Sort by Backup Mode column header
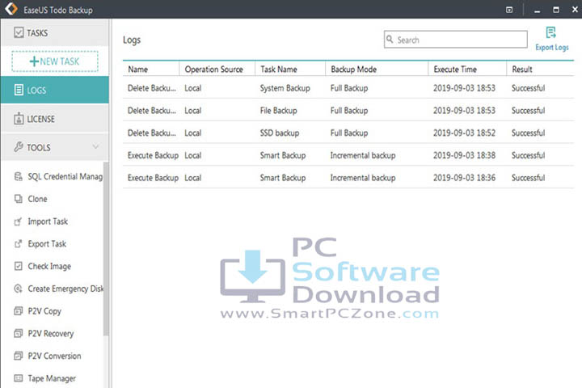Viewport: 582px width, 388px height. tap(354, 69)
